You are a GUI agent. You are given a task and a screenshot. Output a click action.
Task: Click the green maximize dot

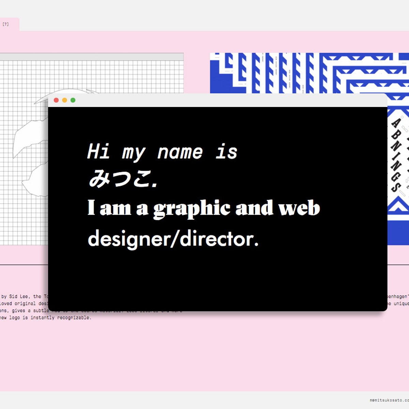[73, 100]
